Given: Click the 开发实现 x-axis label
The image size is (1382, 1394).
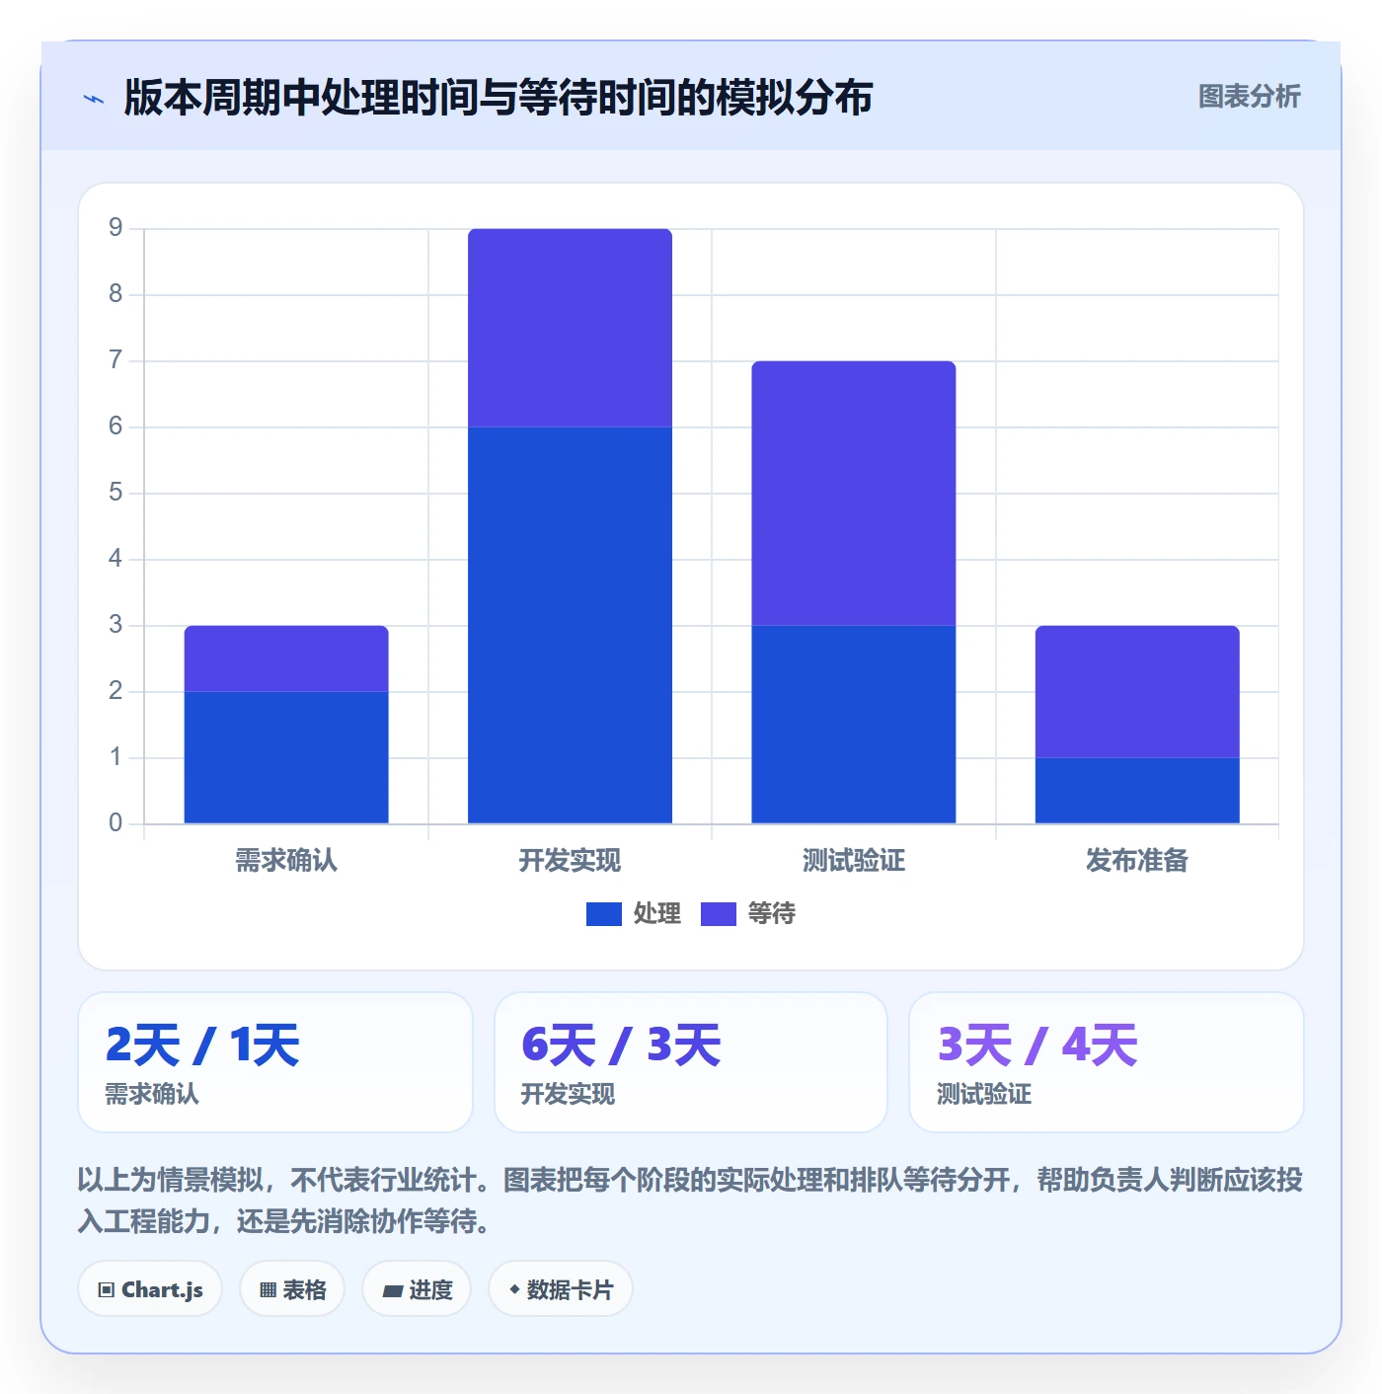Looking at the screenshot, I should [x=570, y=861].
